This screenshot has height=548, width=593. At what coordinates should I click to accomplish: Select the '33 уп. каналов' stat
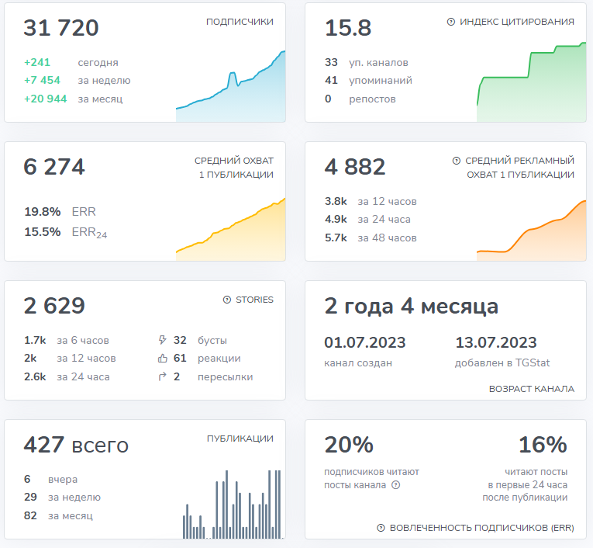coord(366,62)
